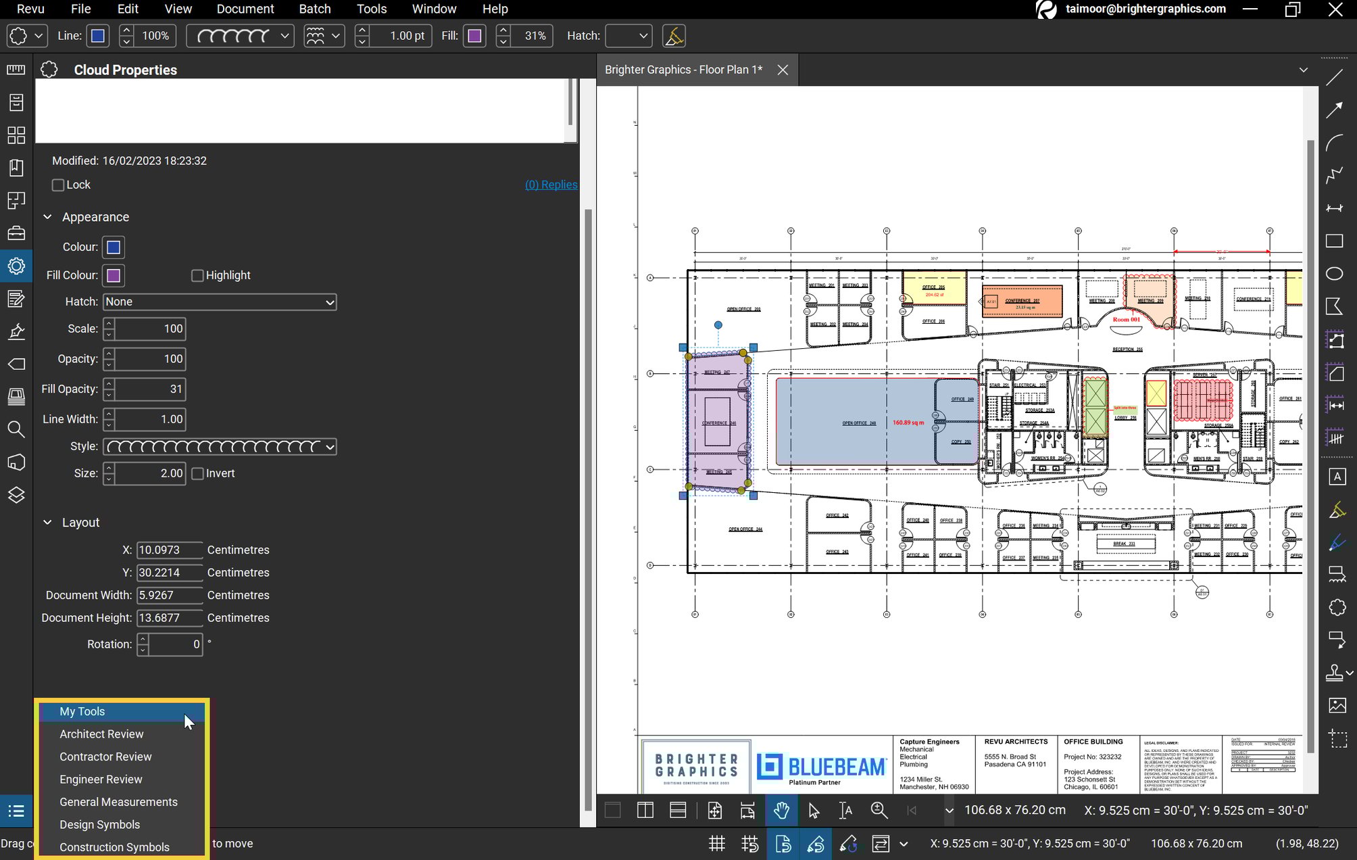Open the Search panel in left sidebar

tap(16, 429)
